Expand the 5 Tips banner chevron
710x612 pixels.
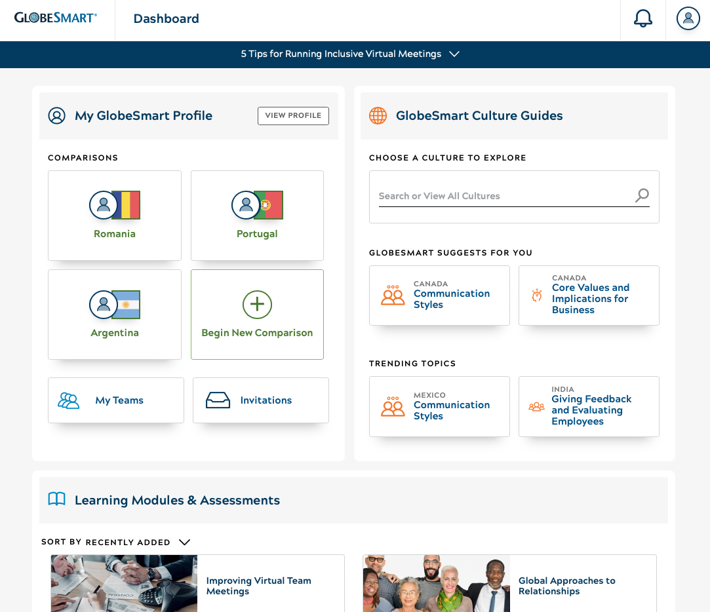point(454,54)
